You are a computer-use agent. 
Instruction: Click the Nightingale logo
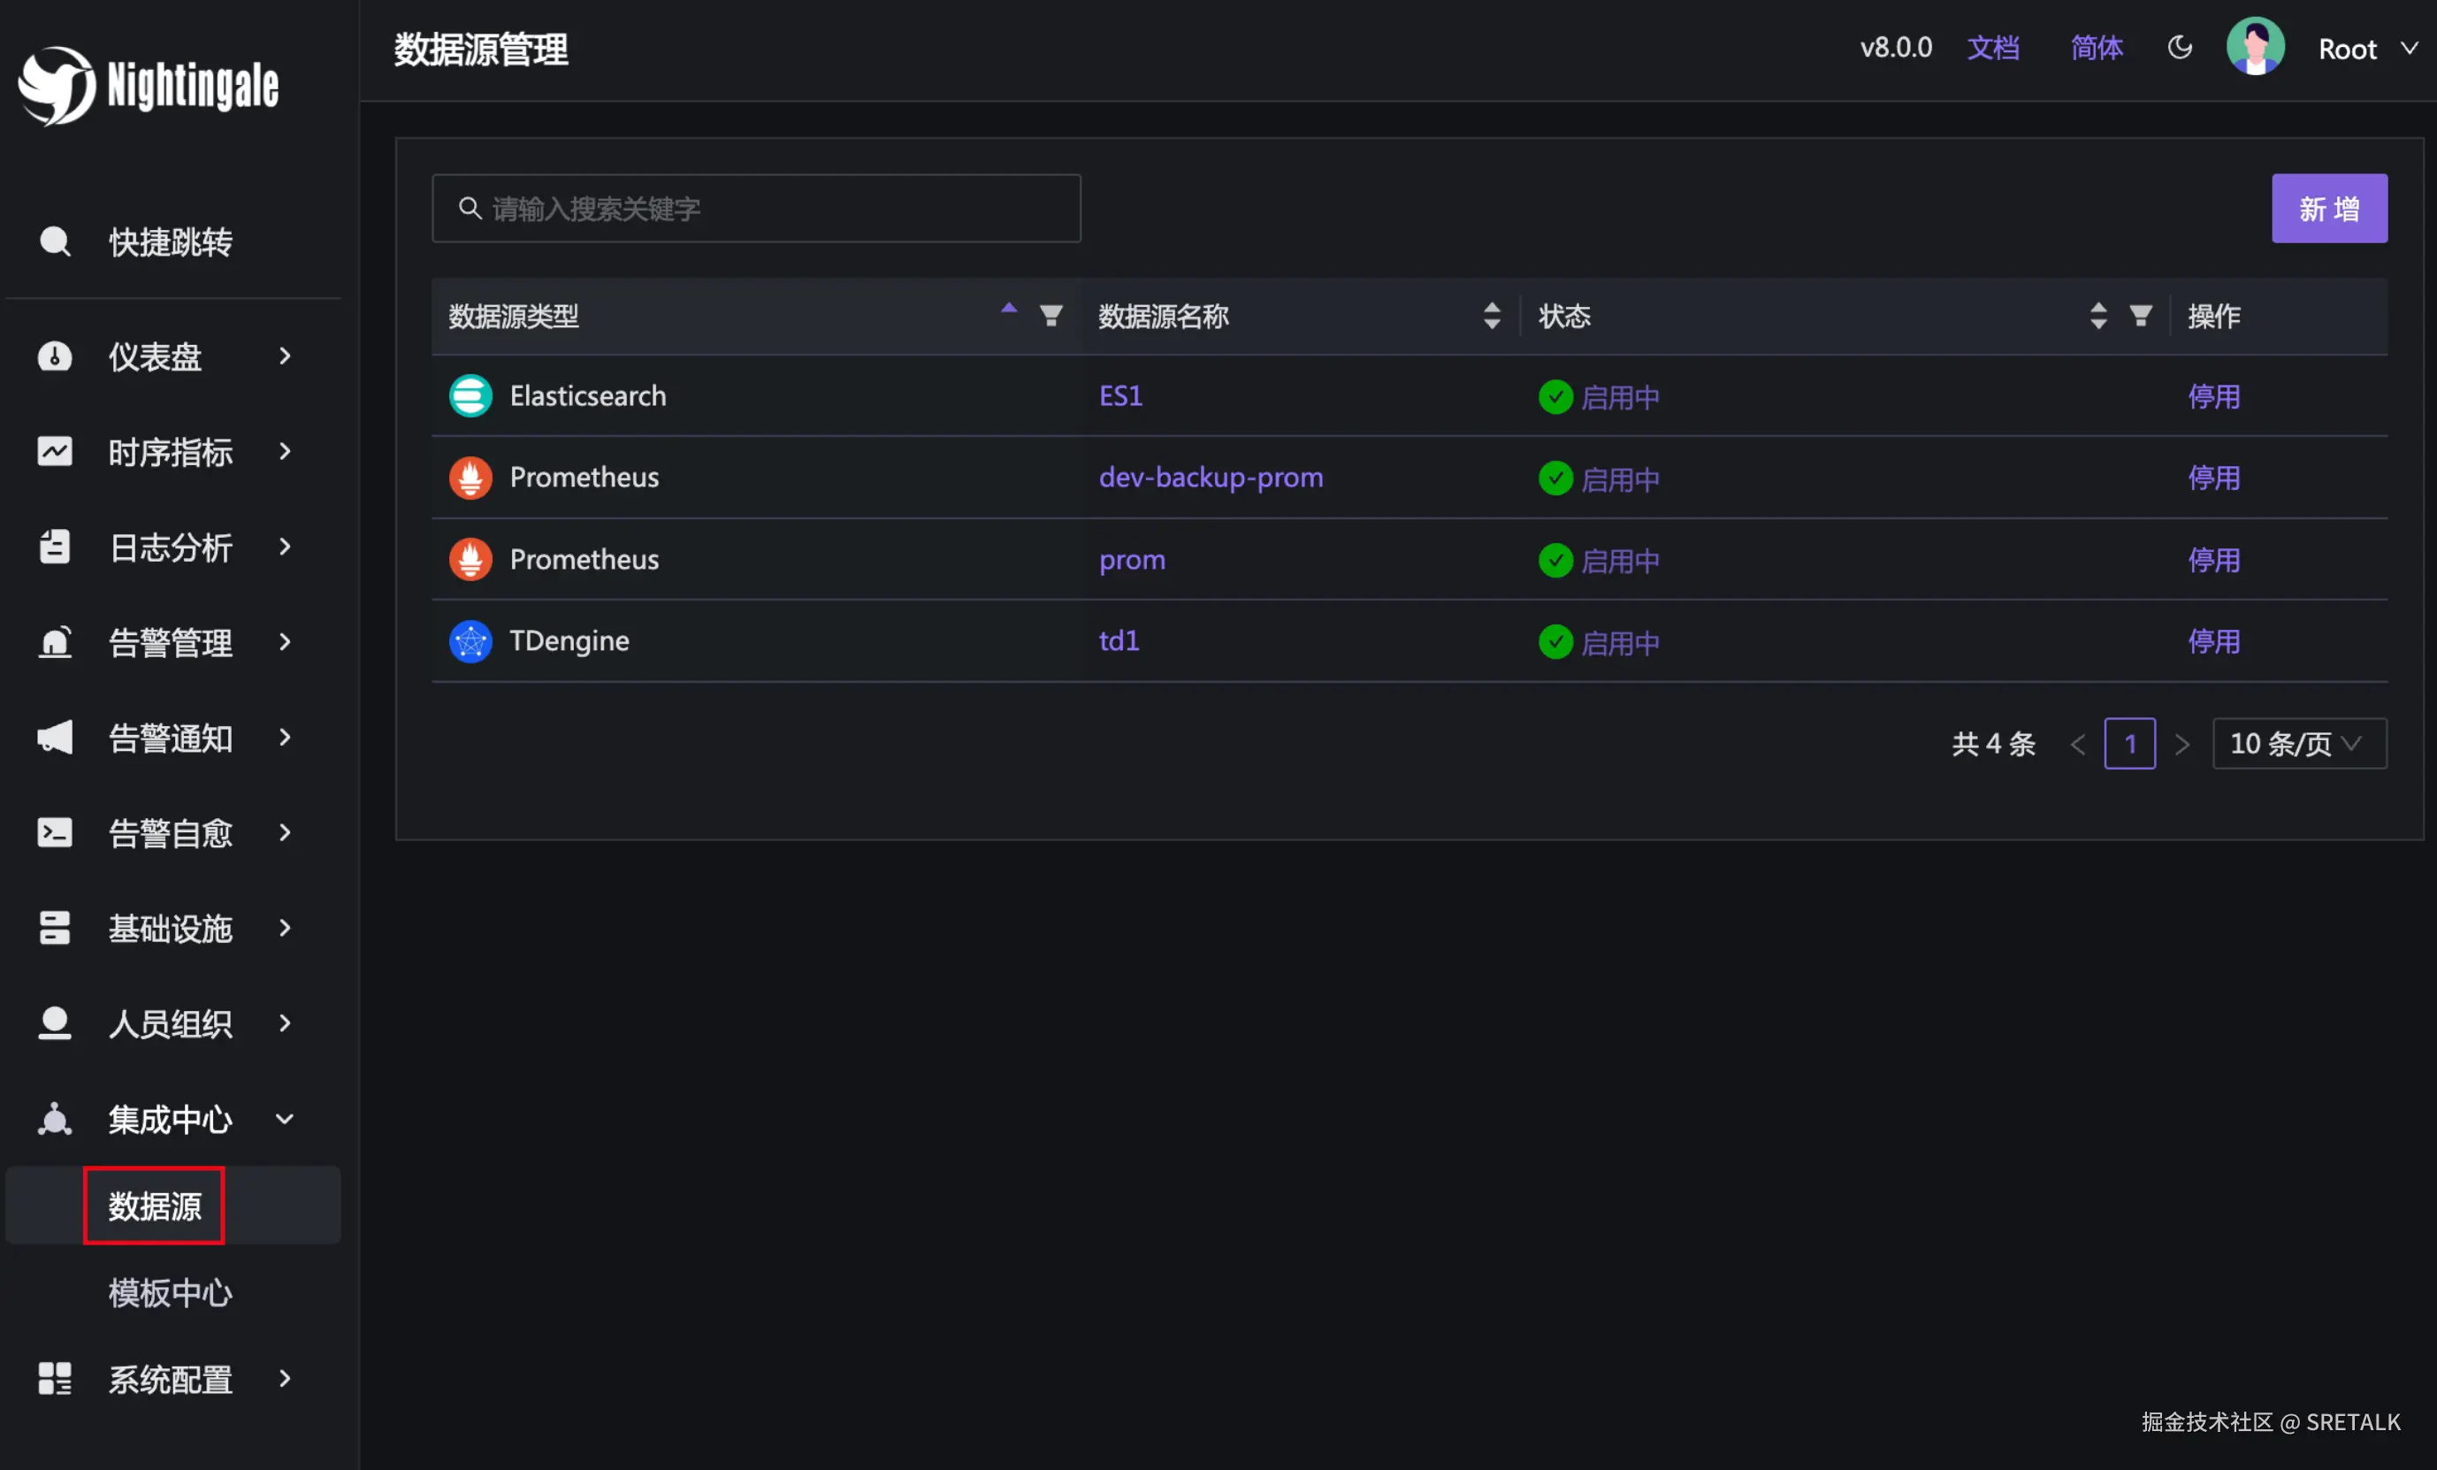click(149, 85)
